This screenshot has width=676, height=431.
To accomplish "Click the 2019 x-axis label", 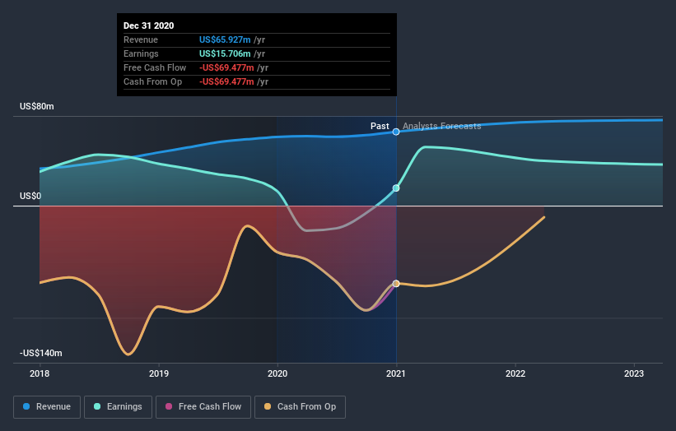I will [x=159, y=373].
